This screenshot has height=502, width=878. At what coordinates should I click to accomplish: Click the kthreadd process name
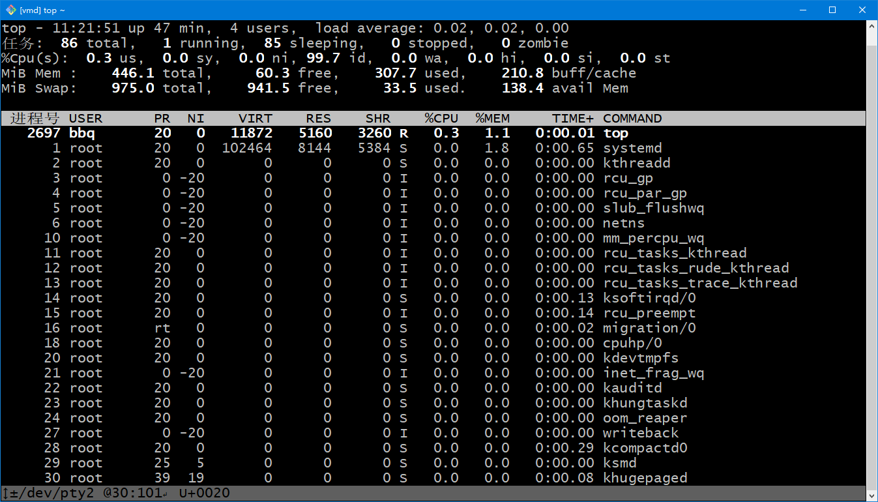click(636, 164)
